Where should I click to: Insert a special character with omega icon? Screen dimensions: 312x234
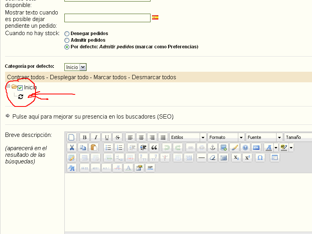(260, 158)
